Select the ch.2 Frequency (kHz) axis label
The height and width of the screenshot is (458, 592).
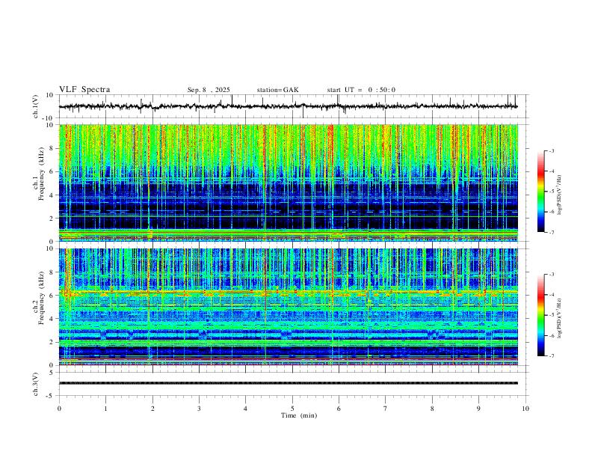pyautogui.click(x=39, y=297)
